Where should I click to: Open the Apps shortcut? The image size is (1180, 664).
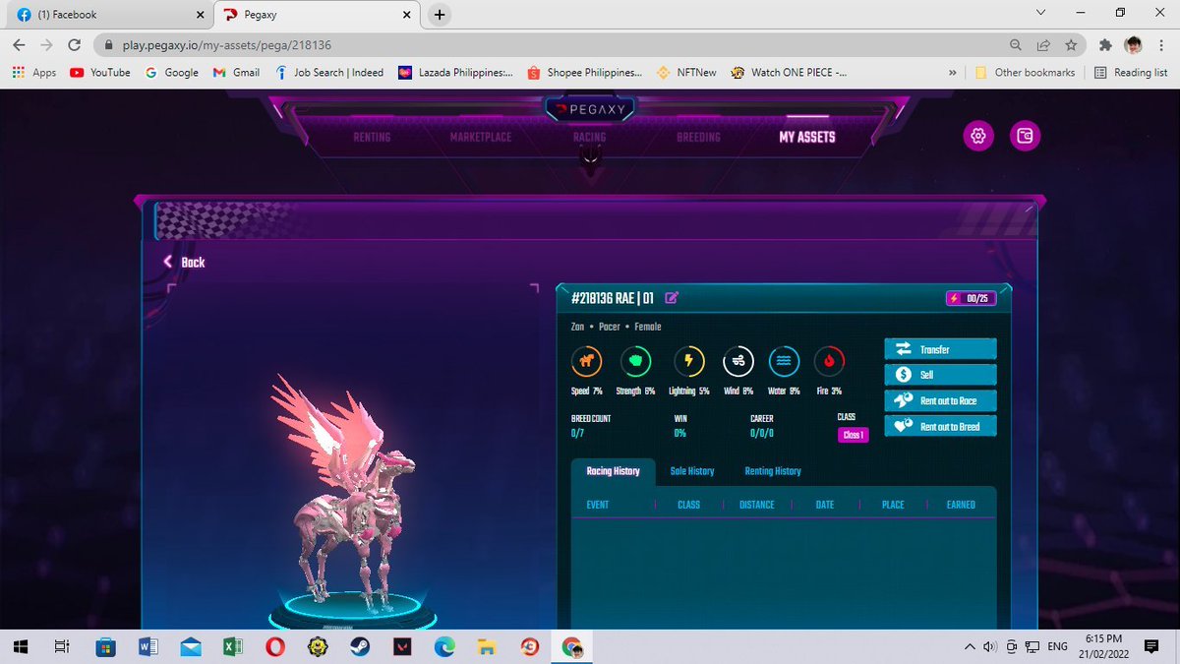tap(34, 73)
